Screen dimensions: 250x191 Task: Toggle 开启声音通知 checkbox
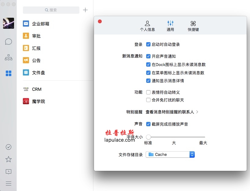pos(148,56)
